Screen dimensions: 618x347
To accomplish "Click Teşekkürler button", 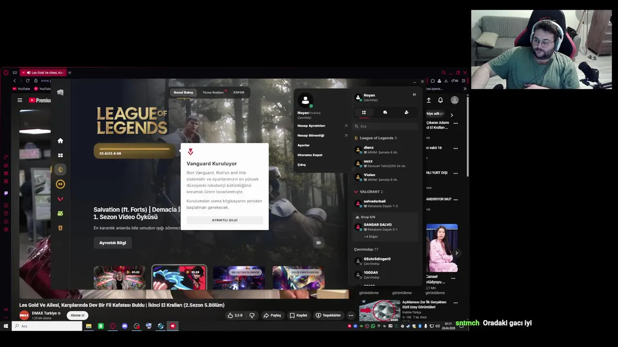I will [328, 315].
